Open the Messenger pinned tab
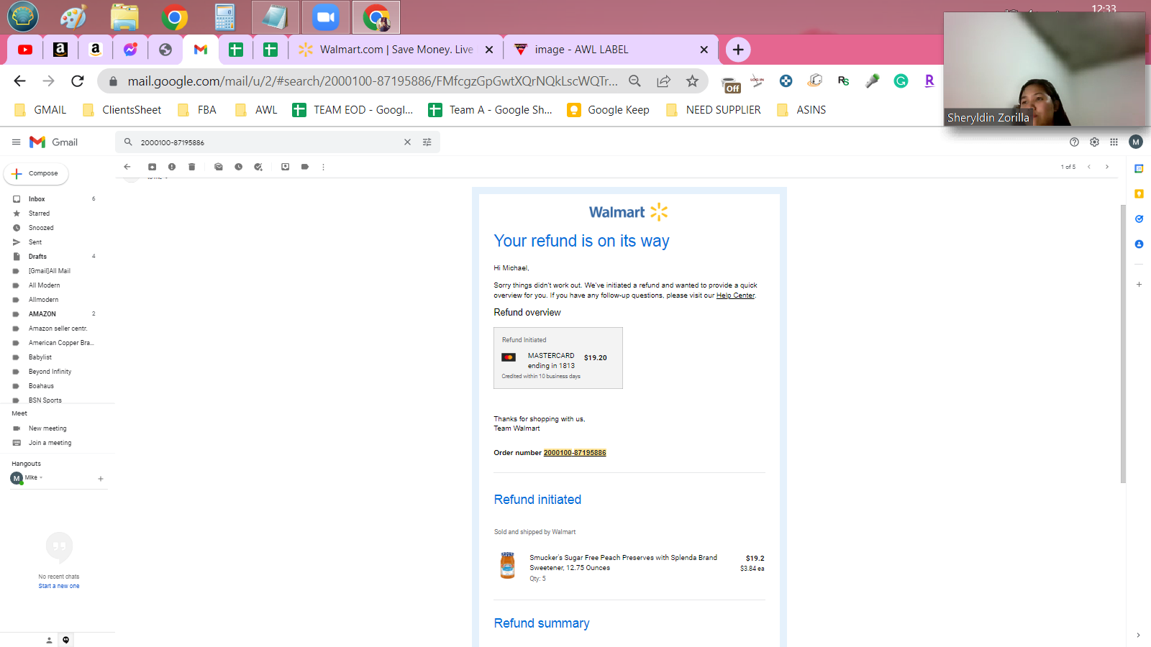The width and height of the screenshot is (1151, 647). tap(130, 50)
